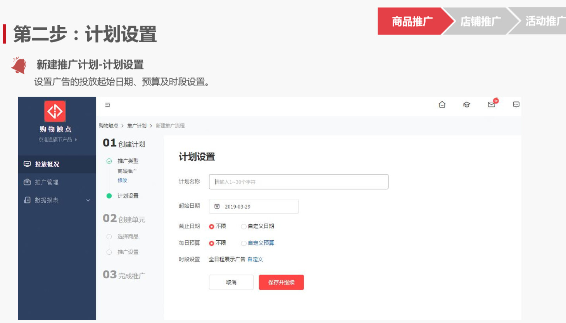566x323 pixels.
Task: Open the mail notifications icon
Action: point(492,104)
